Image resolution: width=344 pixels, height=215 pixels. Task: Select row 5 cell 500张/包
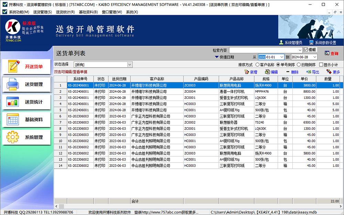(x=266, y=110)
